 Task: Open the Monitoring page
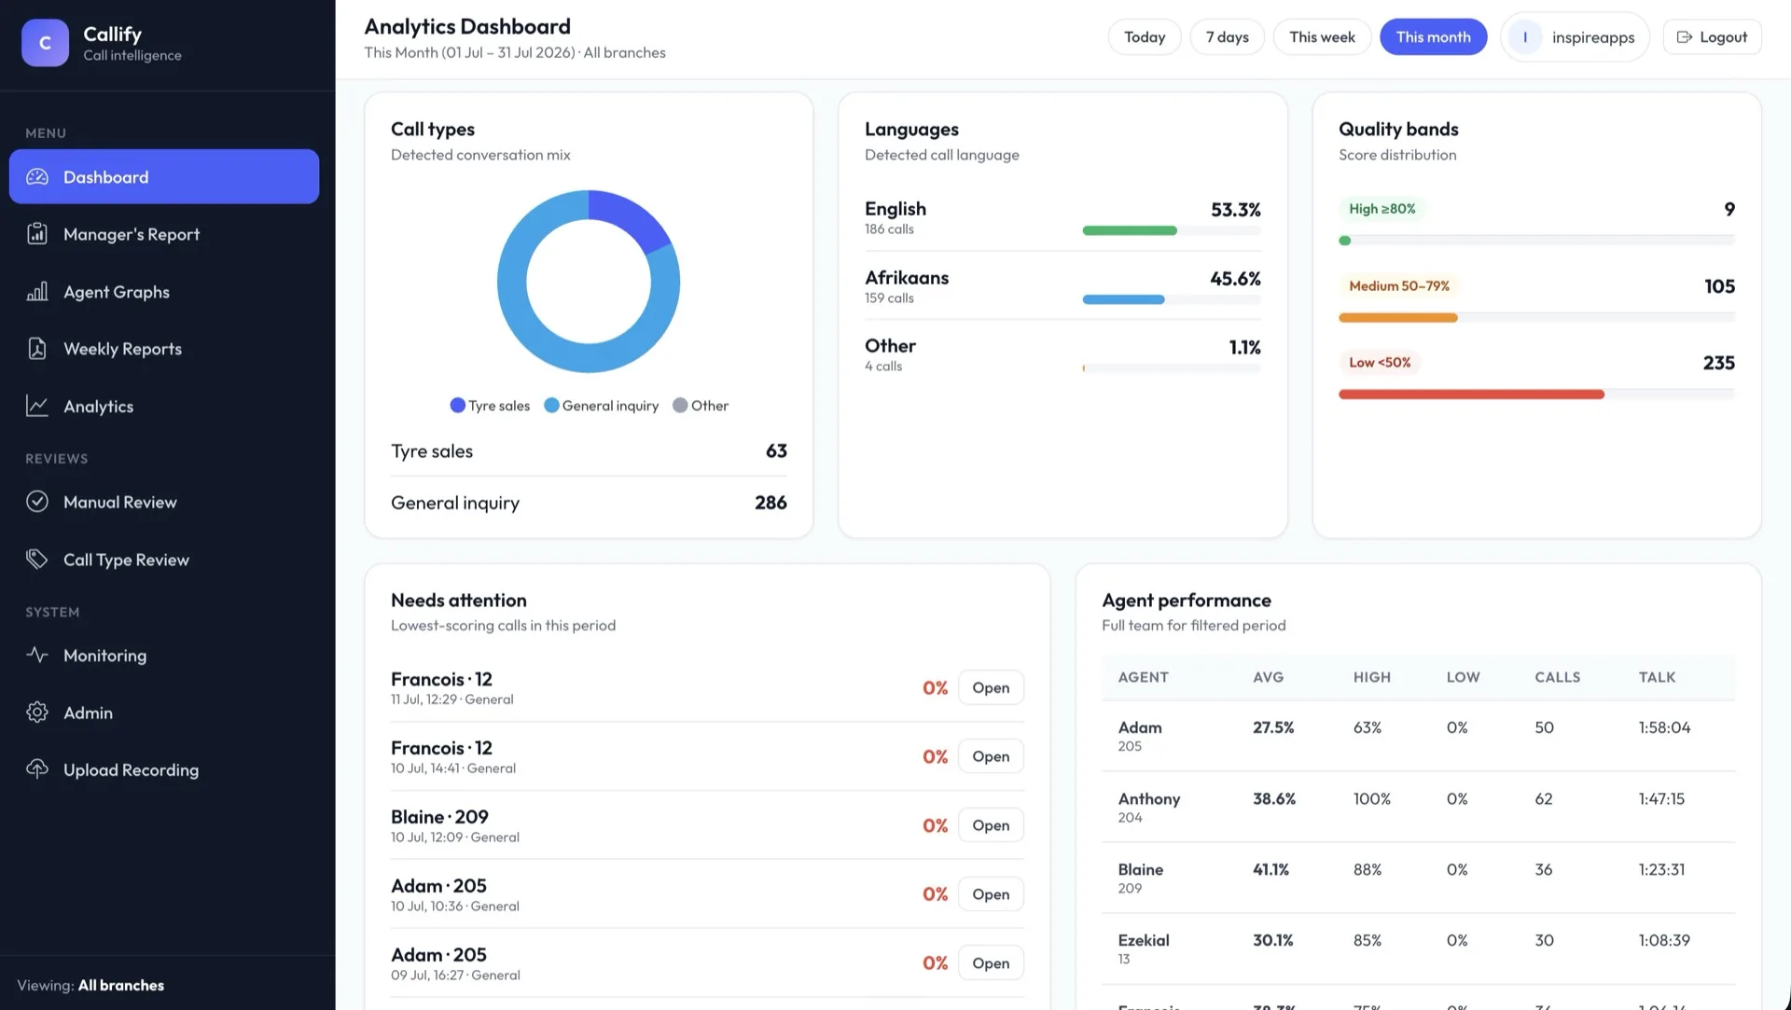pos(164,655)
